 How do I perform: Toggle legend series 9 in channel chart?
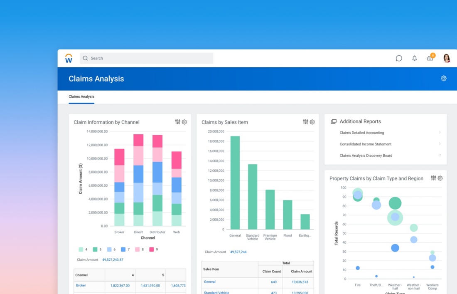pos(152,250)
